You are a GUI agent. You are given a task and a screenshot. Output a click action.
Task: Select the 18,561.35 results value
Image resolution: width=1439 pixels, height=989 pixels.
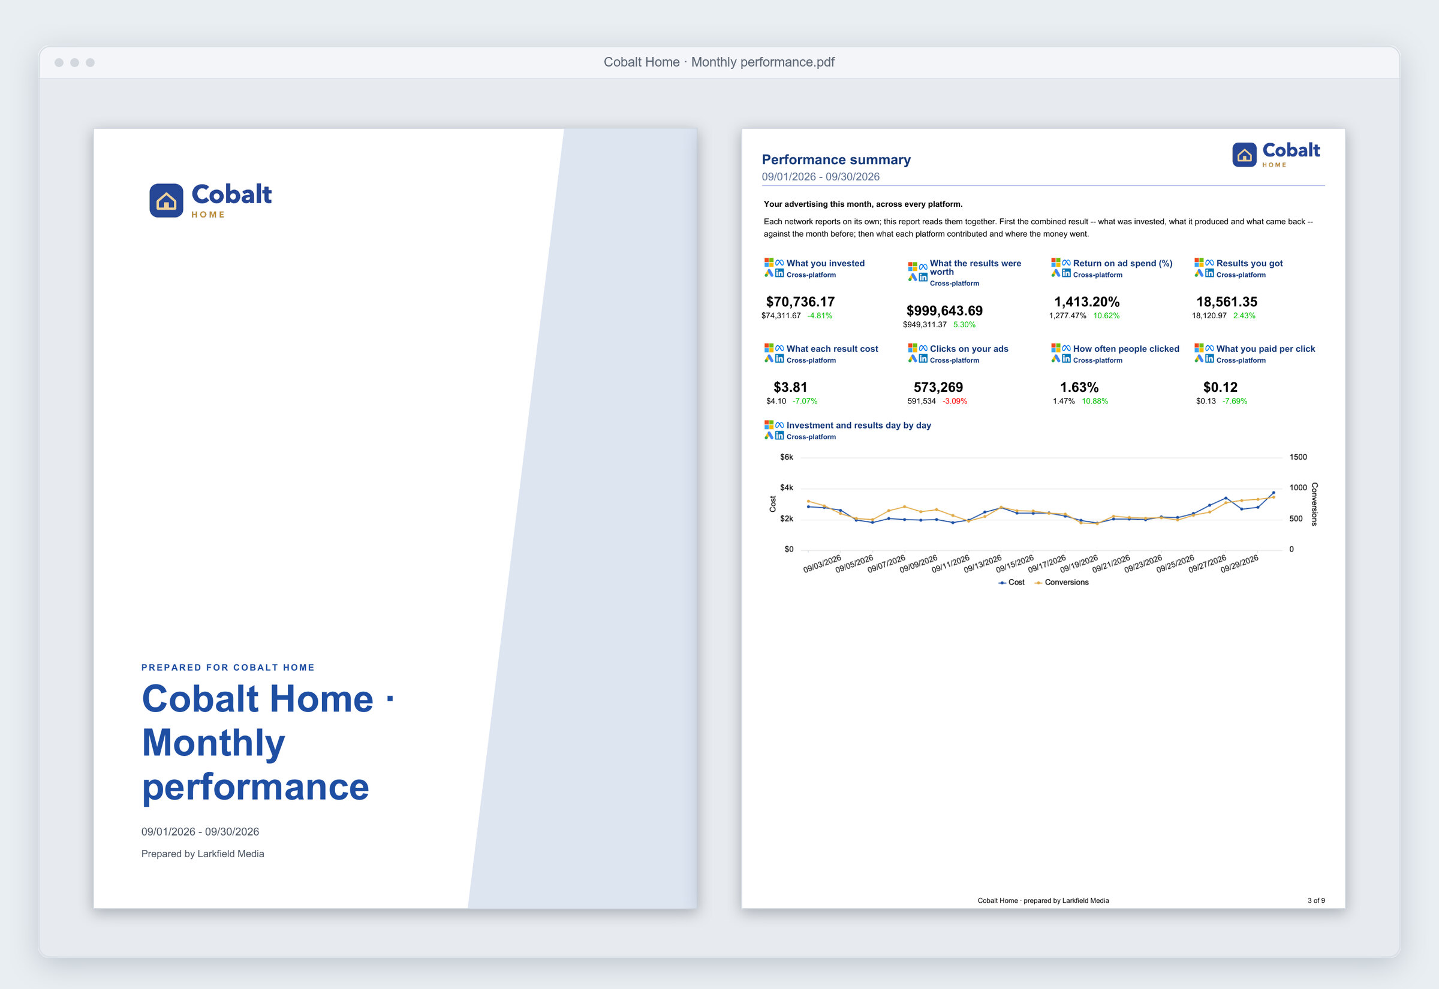coord(1226,301)
